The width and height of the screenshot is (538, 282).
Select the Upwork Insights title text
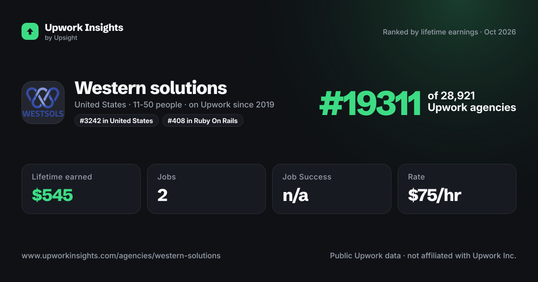[x=84, y=27]
